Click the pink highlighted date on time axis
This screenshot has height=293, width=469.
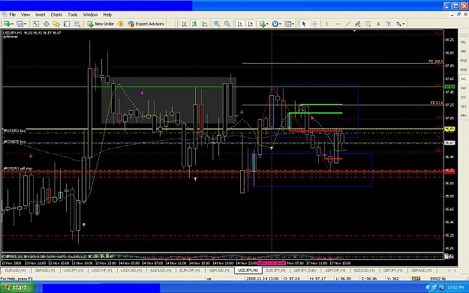[x=272, y=263]
